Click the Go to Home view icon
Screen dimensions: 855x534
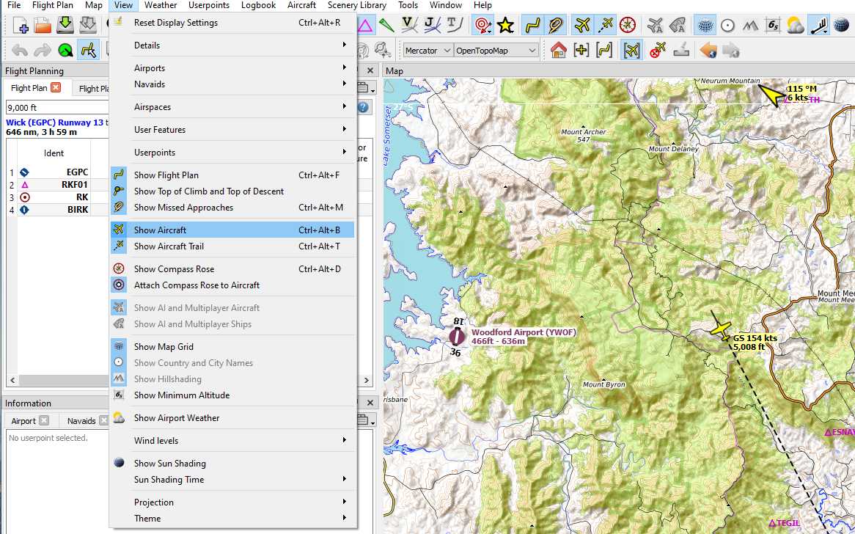[x=559, y=51]
